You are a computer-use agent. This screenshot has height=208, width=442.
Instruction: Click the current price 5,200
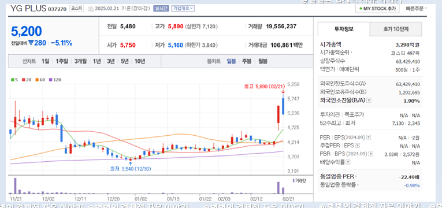pos(27,32)
